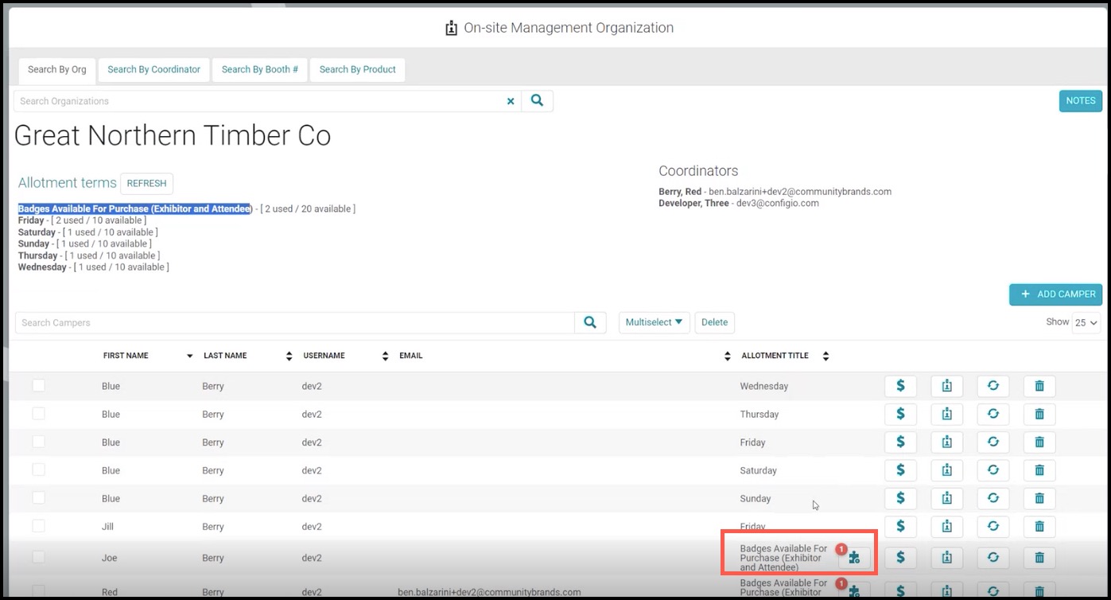Click the Search Campers magnifier button

coord(590,322)
